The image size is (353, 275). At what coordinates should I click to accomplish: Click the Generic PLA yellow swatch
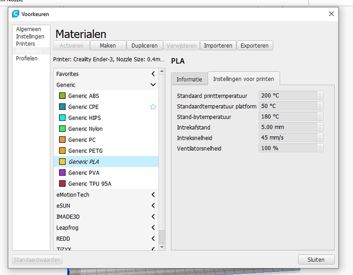tap(62, 162)
